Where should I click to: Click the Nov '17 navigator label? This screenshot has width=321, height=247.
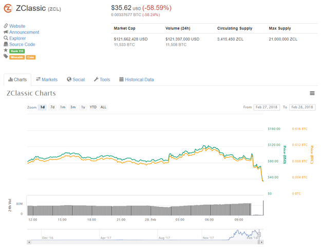pos(208,238)
